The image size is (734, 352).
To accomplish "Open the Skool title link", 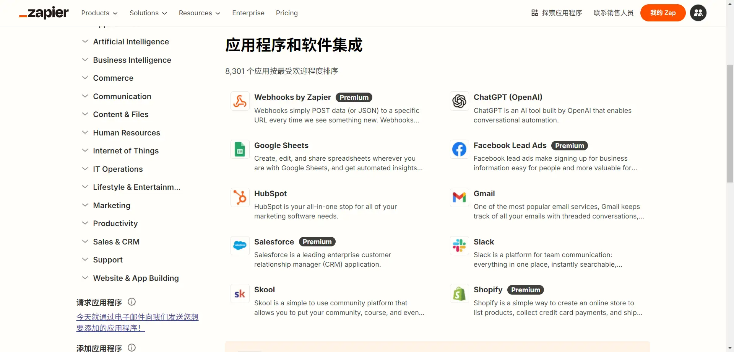I will [x=265, y=290].
